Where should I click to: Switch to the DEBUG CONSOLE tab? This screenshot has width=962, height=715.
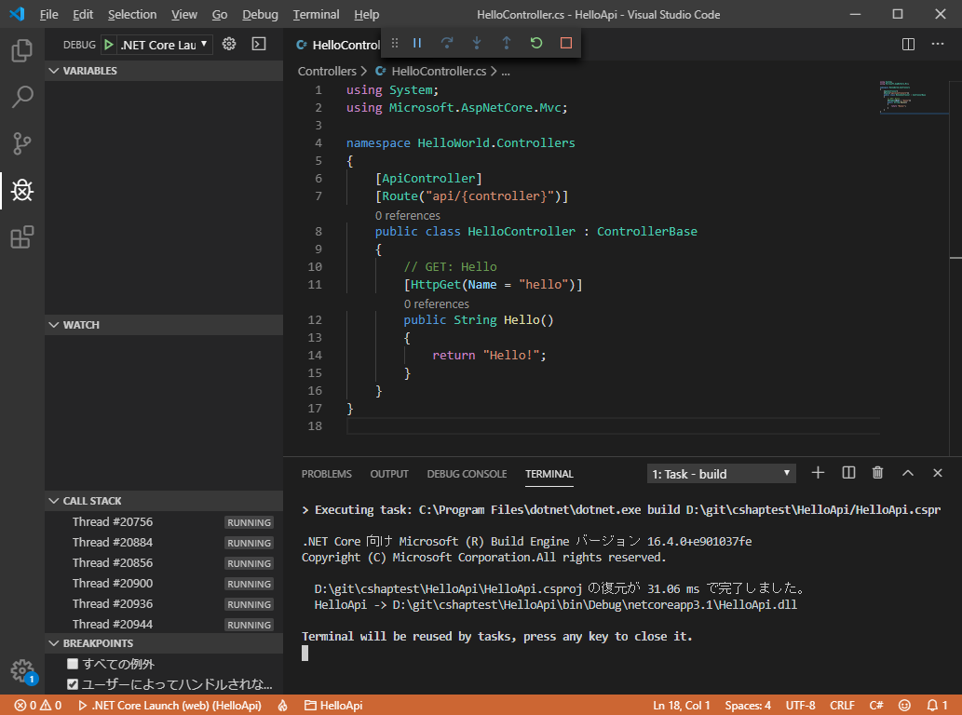467,474
